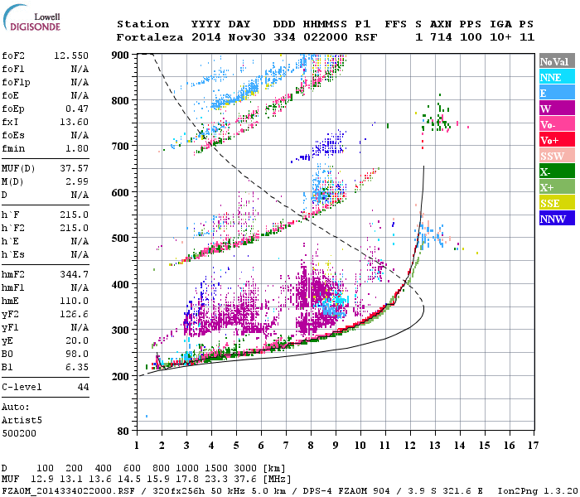Click the yE value 20.0
Viewport: 580px width, 497px height.
[x=77, y=341]
